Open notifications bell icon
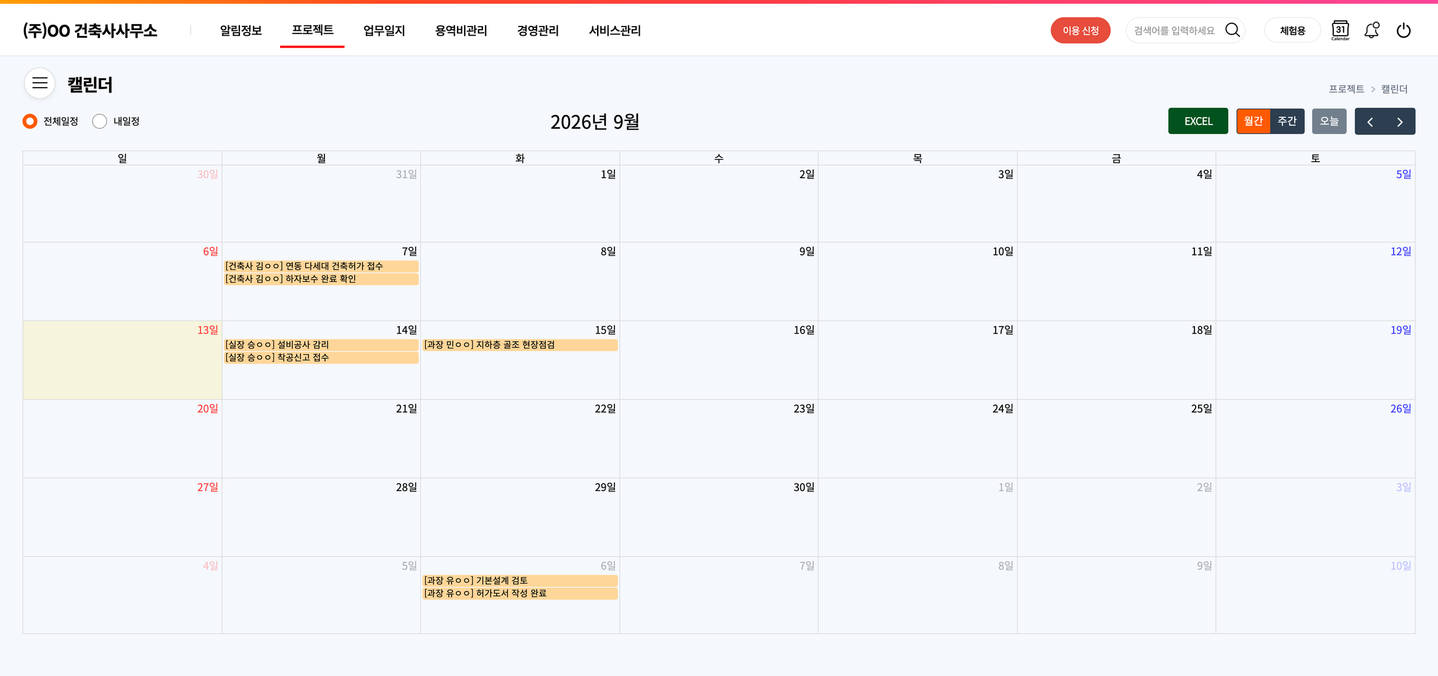Image resolution: width=1438 pixels, height=676 pixels. [x=1371, y=30]
